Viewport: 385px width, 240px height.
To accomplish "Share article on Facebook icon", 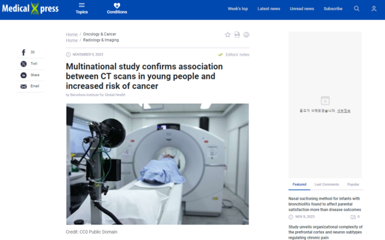I will click(x=24, y=52).
